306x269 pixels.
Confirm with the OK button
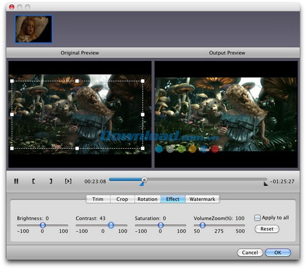[x=278, y=253]
